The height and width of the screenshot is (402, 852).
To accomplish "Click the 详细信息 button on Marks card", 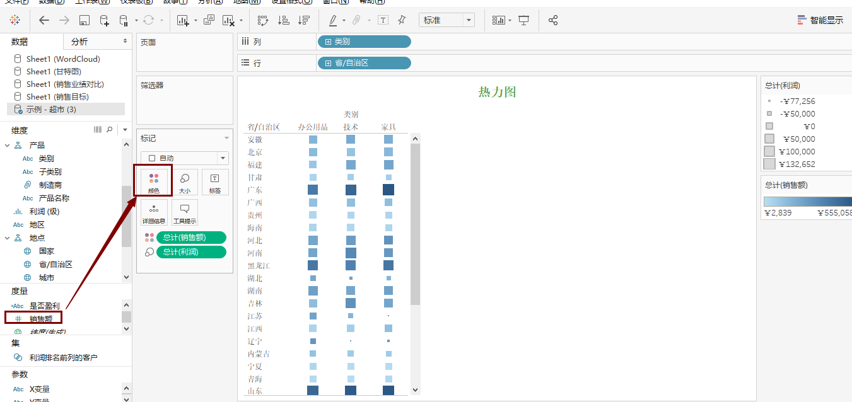I will coord(154,213).
